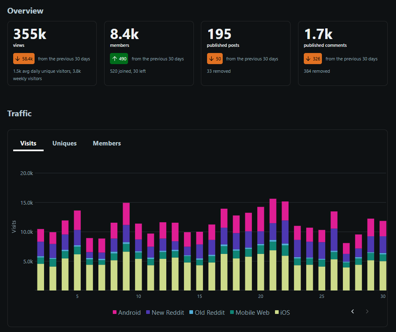Viewport: 396px width, 332px height.
Task: Click the orange 326 comments decrease badge
Action: [x=313, y=59]
